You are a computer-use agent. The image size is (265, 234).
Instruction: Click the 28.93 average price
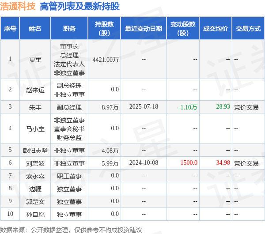[223, 106]
